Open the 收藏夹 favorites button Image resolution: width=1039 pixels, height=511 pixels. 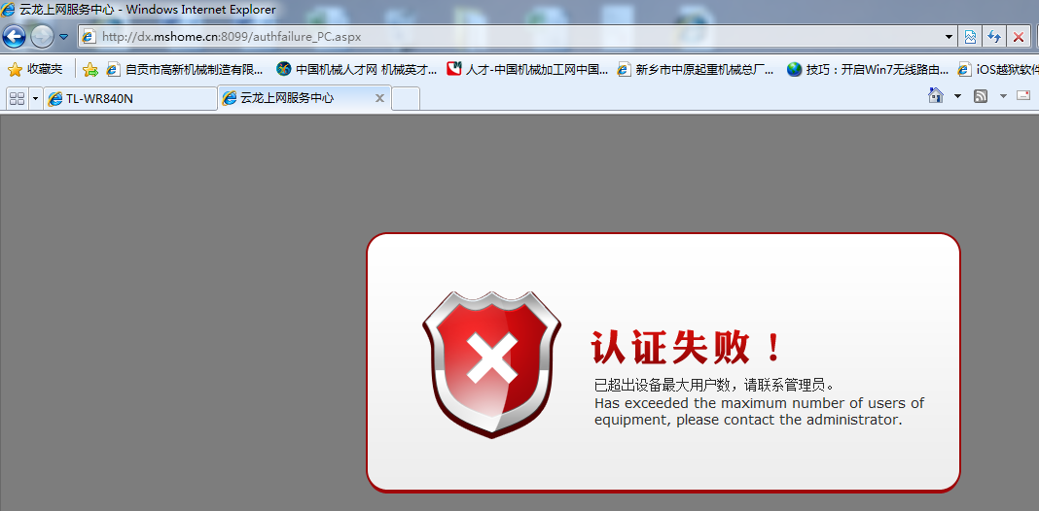tap(35, 69)
